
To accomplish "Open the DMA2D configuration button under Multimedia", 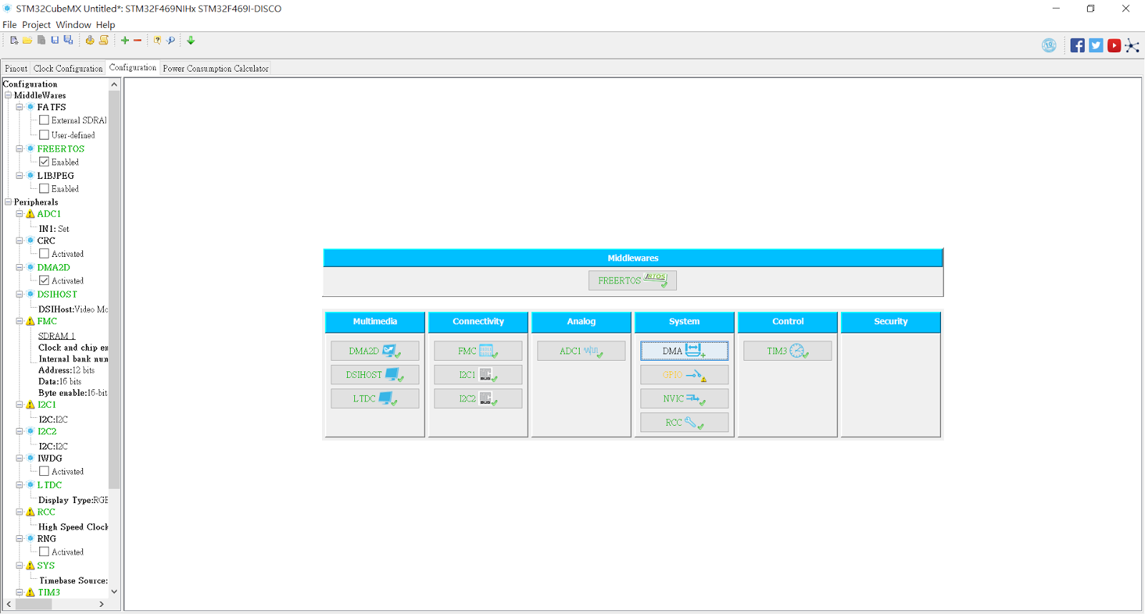I will click(375, 351).
